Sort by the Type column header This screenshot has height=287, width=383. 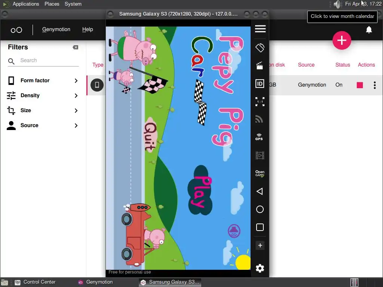point(98,65)
